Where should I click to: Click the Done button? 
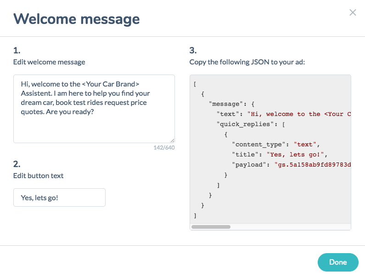point(337,262)
